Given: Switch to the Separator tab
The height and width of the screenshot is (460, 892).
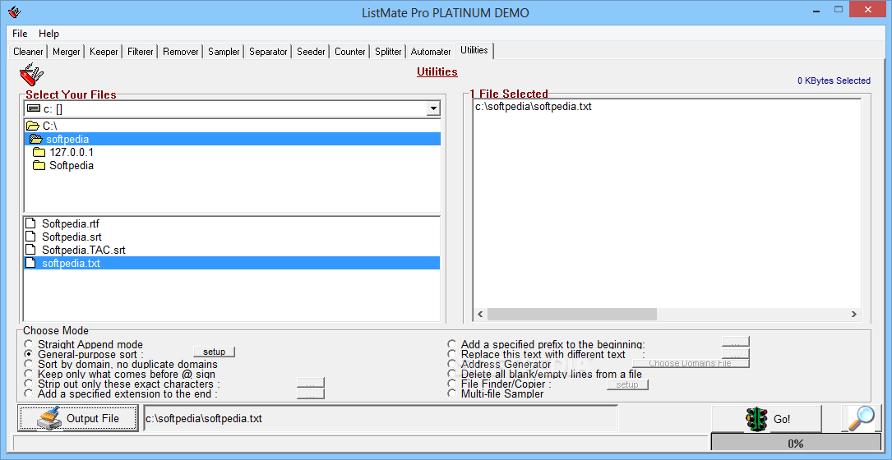Looking at the screenshot, I should click(268, 52).
